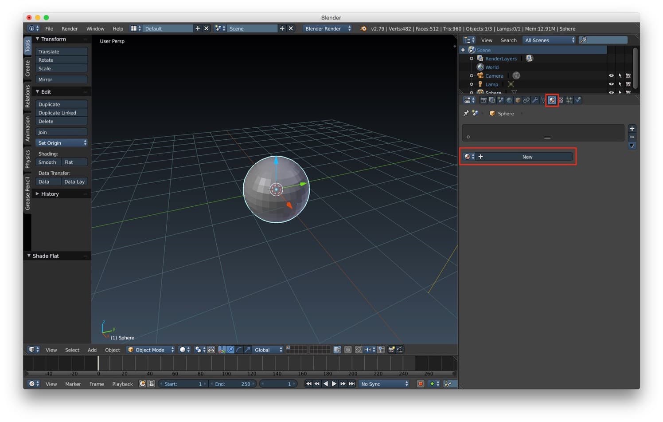Screen dimensions: 663x422
Task: Open the Texture properties checker icon
Action: [561, 100]
